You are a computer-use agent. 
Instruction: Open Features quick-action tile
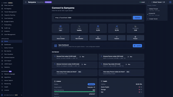pyautogui.click(x=117, y=38)
